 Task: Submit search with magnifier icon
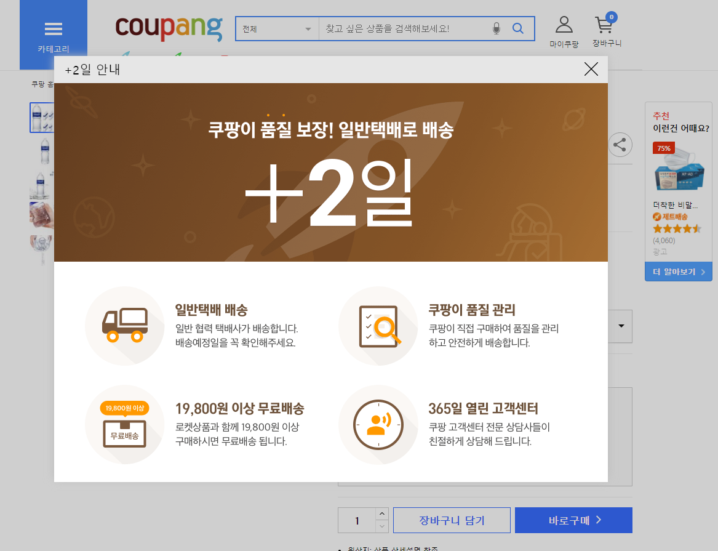518,28
